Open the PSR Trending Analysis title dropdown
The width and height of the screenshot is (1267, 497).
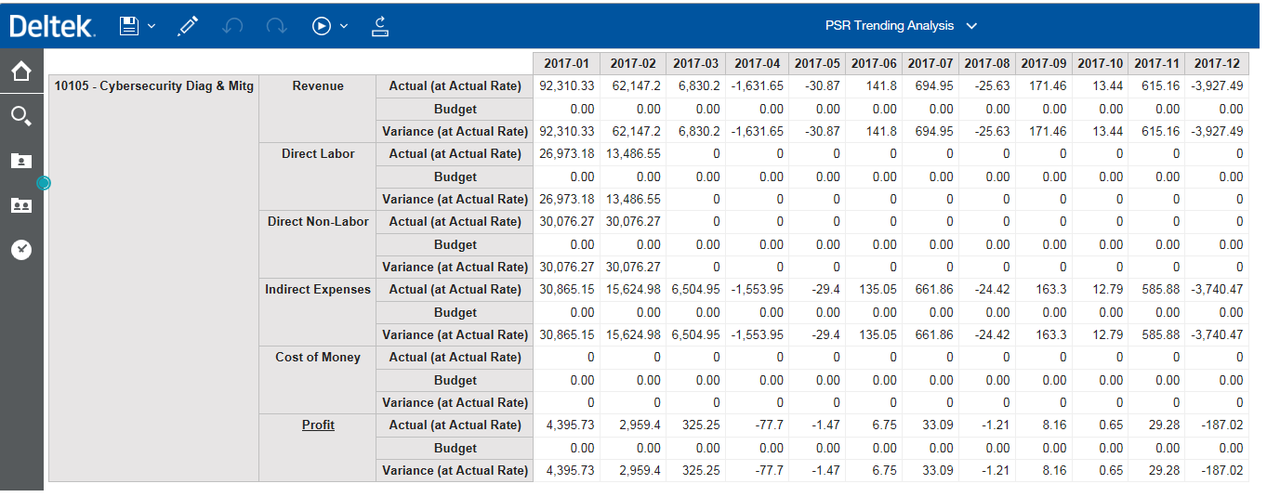pyautogui.click(x=971, y=26)
